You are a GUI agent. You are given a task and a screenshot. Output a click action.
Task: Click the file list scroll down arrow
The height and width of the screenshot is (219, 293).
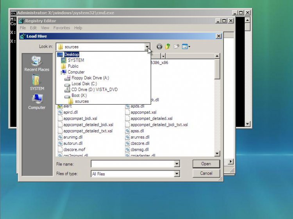[x=217, y=153]
